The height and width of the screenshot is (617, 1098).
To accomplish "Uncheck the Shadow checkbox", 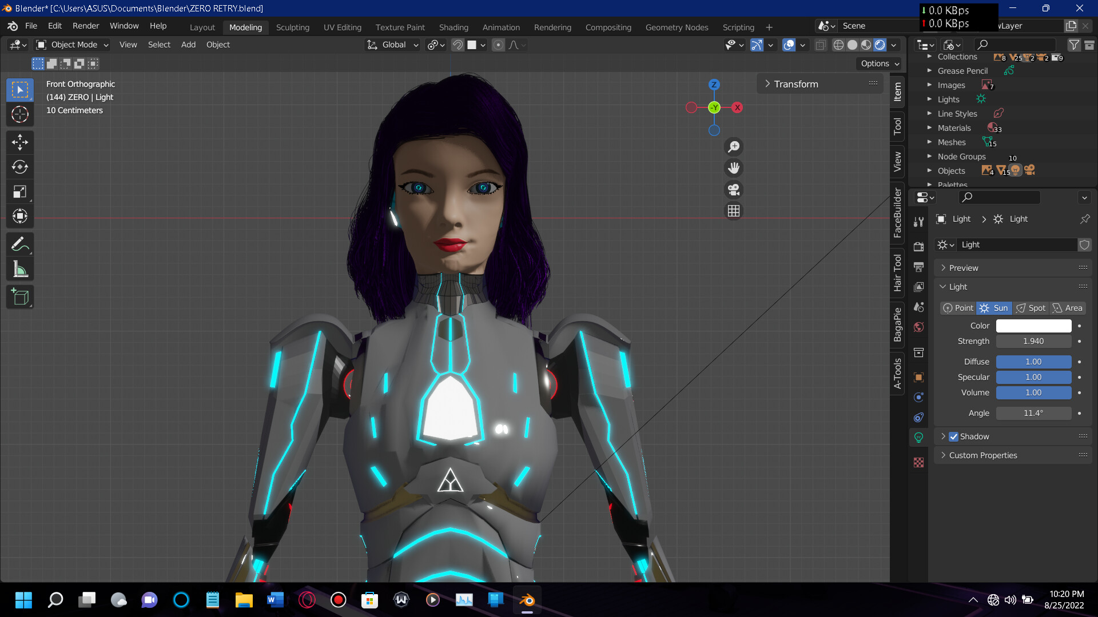I will tap(953, 436).
